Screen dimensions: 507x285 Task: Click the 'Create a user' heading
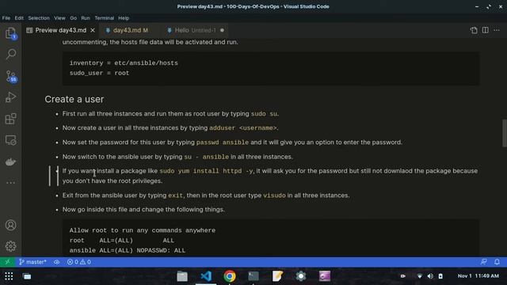tap(74, 99)
